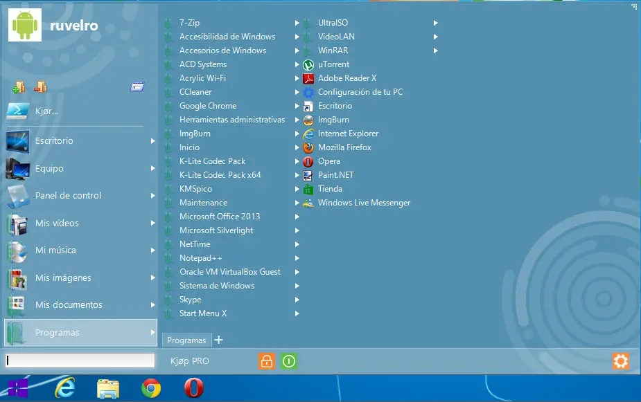The height and width of the screenshot is (402, 641).
Task: Click the Mis vídeos icon
Action: (x=17, y=223)
